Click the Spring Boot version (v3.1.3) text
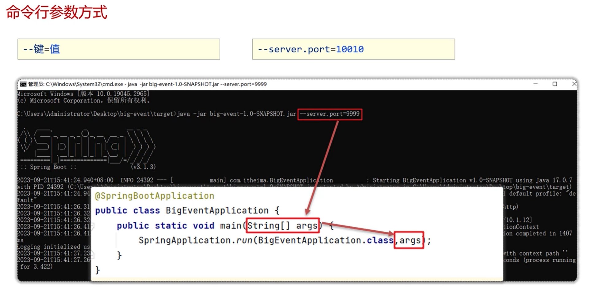599x299 pixels. pyautogui.click(x=143, y=167)
